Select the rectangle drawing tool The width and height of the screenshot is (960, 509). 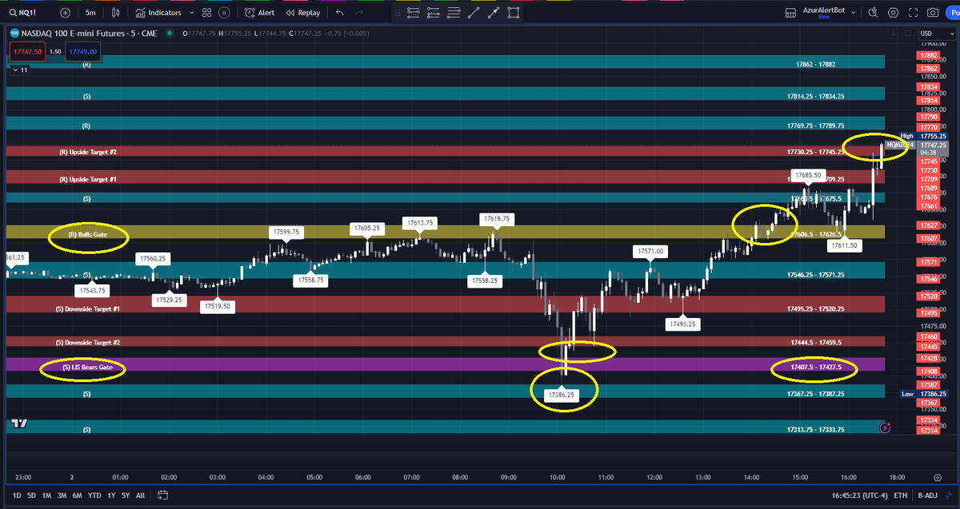click(x=514, y=12)
